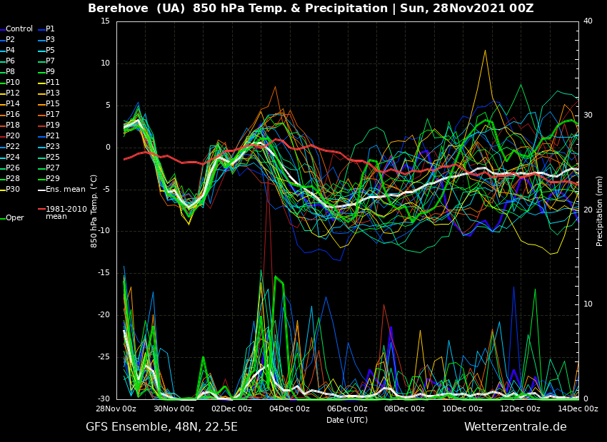
Task: Click the Precipitation (mm) axis label
Action: pos(600,210)
